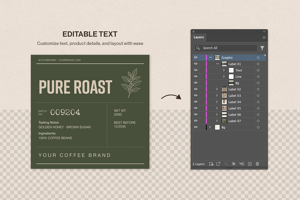Screen dimensions: 300x200
Task: Select the Layers tab
Action: 199,37
